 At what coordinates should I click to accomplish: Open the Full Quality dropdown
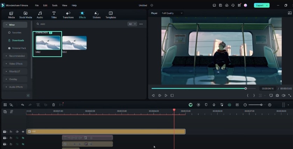point(172,13)
